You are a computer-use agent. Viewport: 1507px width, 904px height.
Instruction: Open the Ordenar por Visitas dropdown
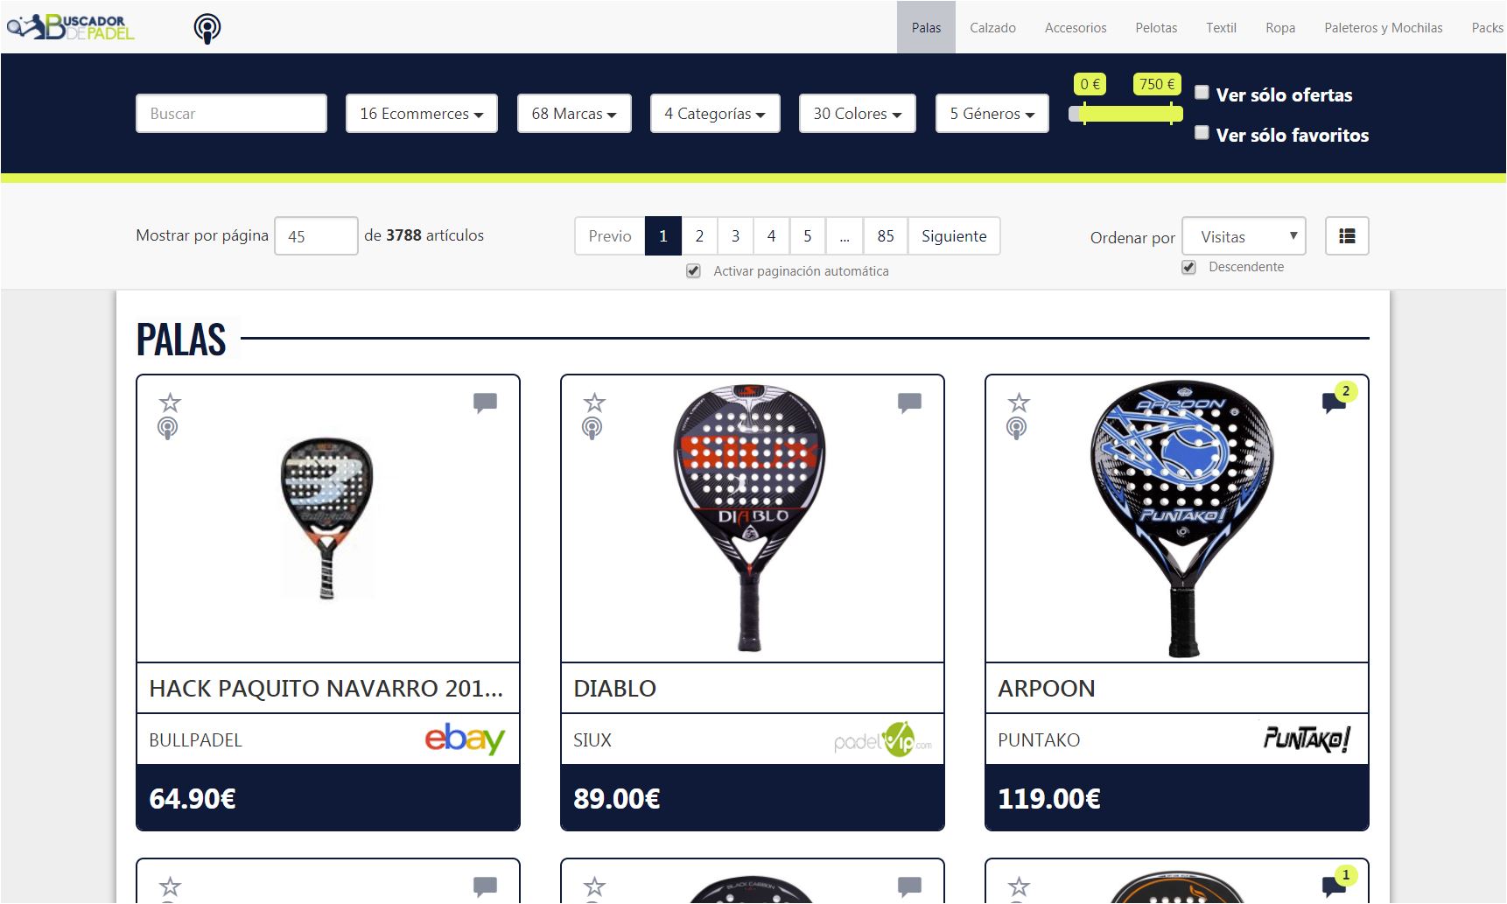[1244, 236]
